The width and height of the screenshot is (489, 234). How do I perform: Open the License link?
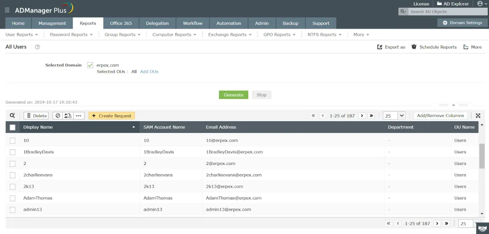click(x=421, y=4)
